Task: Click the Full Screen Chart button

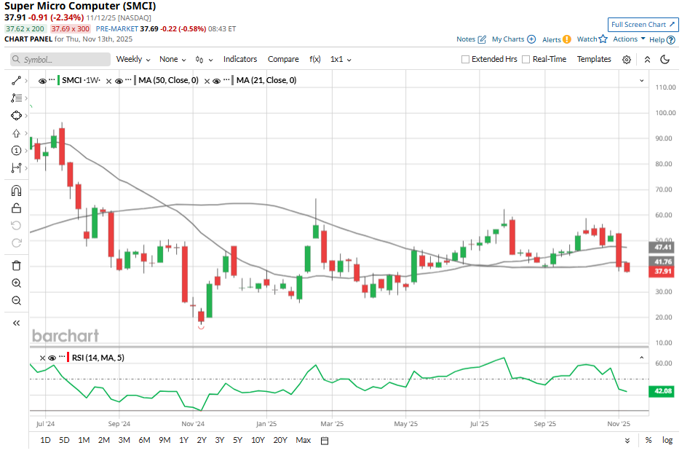Action: click(x=643, y=25)
